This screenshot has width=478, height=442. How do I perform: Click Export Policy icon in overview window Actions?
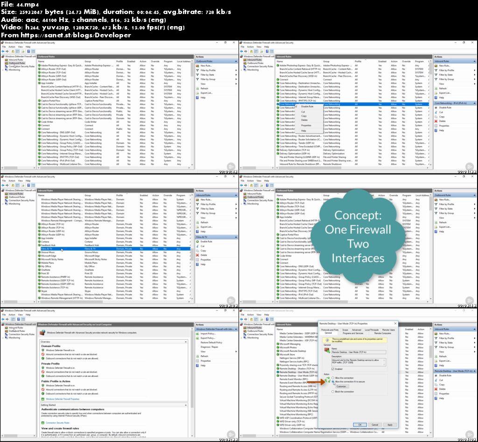point(197,338)
